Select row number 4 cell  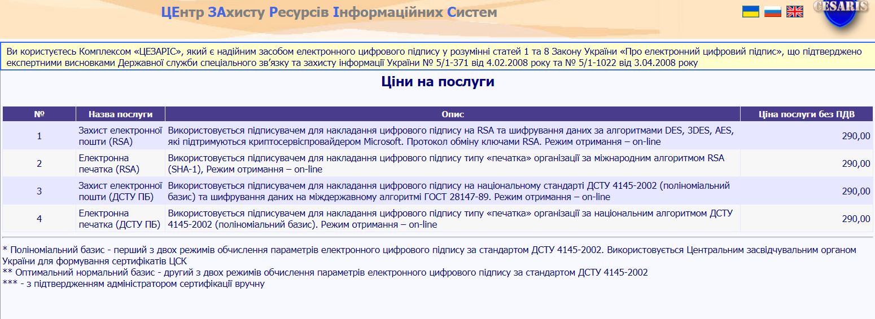point(39,219)
